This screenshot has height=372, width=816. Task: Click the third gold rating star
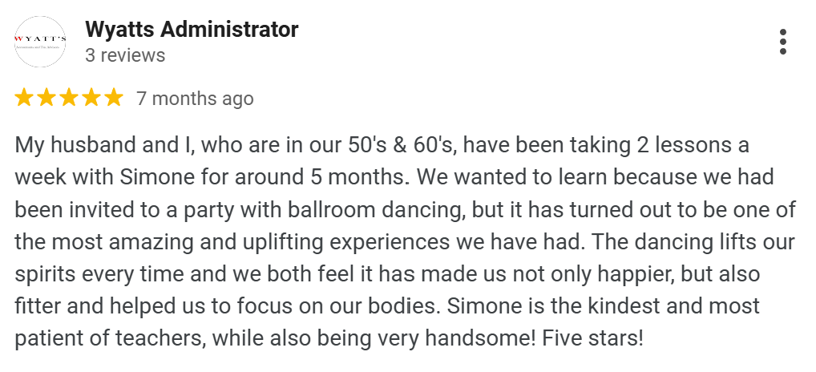point(69,98)
